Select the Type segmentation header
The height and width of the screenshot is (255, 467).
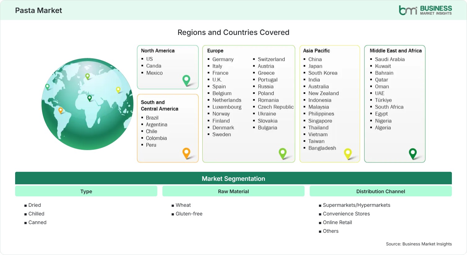pos(86,191)
